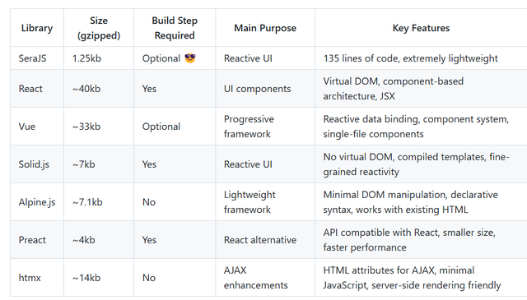The height and width of the screenshot is (300, 527).
Task: Click the Size (gzipped) column header
Action: 99,28
